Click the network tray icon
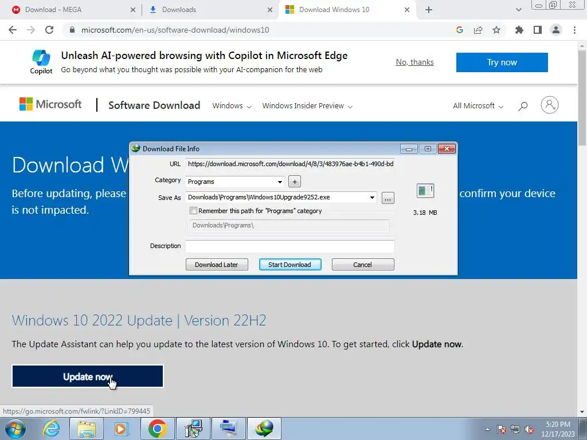 tap(515, 430)
